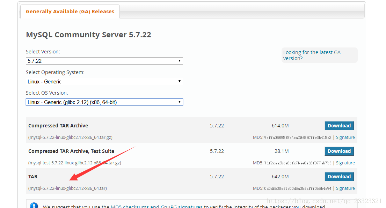386x208 pixels.
Task: Select the MD5 value 7df2caafbca8cfc7bae0ed8f977ab7b3
Action: click(x=298, y=163)
